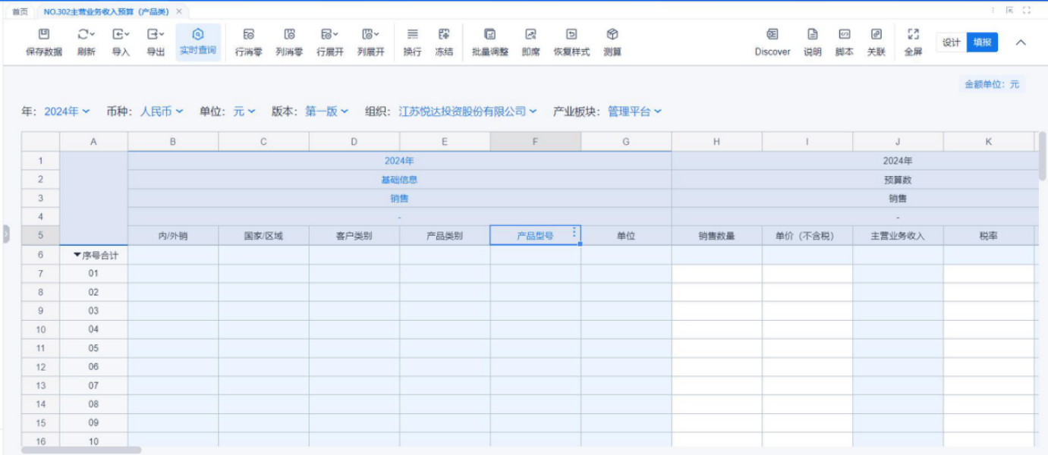The image size is (1048, 455).
Task: Select the 产品型号 header cell
Action: pyautogui.click(x=535, y=236)
